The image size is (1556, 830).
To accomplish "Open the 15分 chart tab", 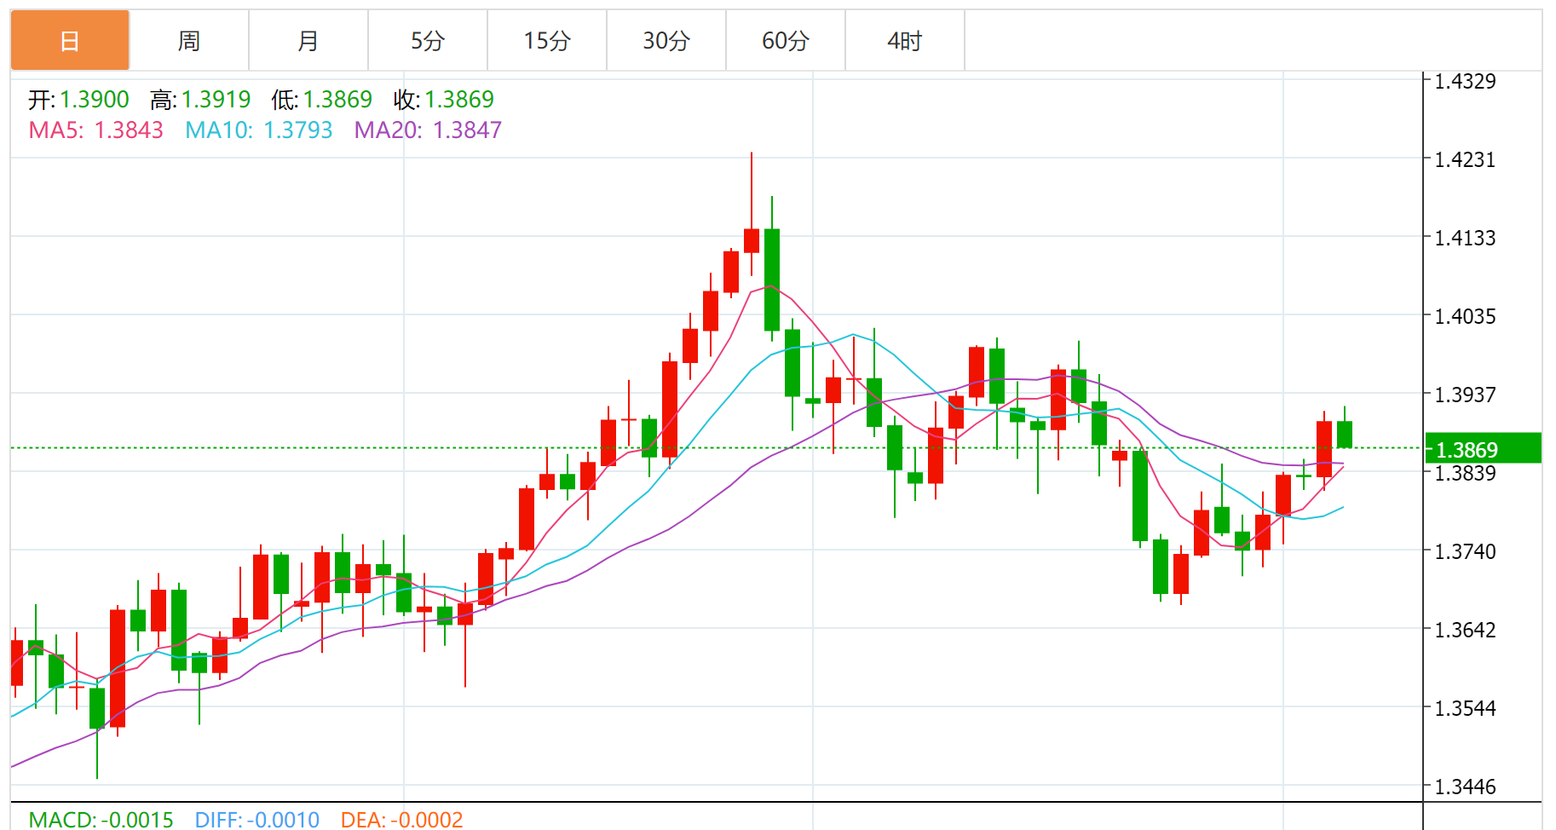I will (x=547, y=40).
